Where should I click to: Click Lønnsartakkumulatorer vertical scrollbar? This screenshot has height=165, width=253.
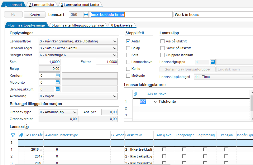(x=252, y=106)
